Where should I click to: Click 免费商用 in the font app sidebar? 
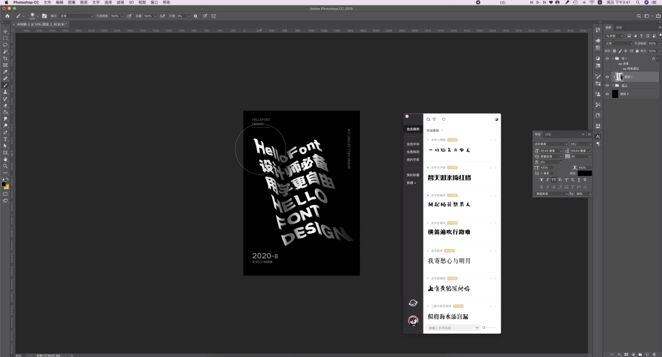click(x=413, y=152)
